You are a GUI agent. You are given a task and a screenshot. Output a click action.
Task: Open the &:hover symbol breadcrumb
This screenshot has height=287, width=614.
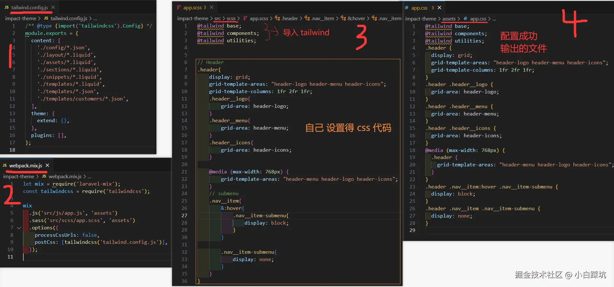tap(356, 19)
